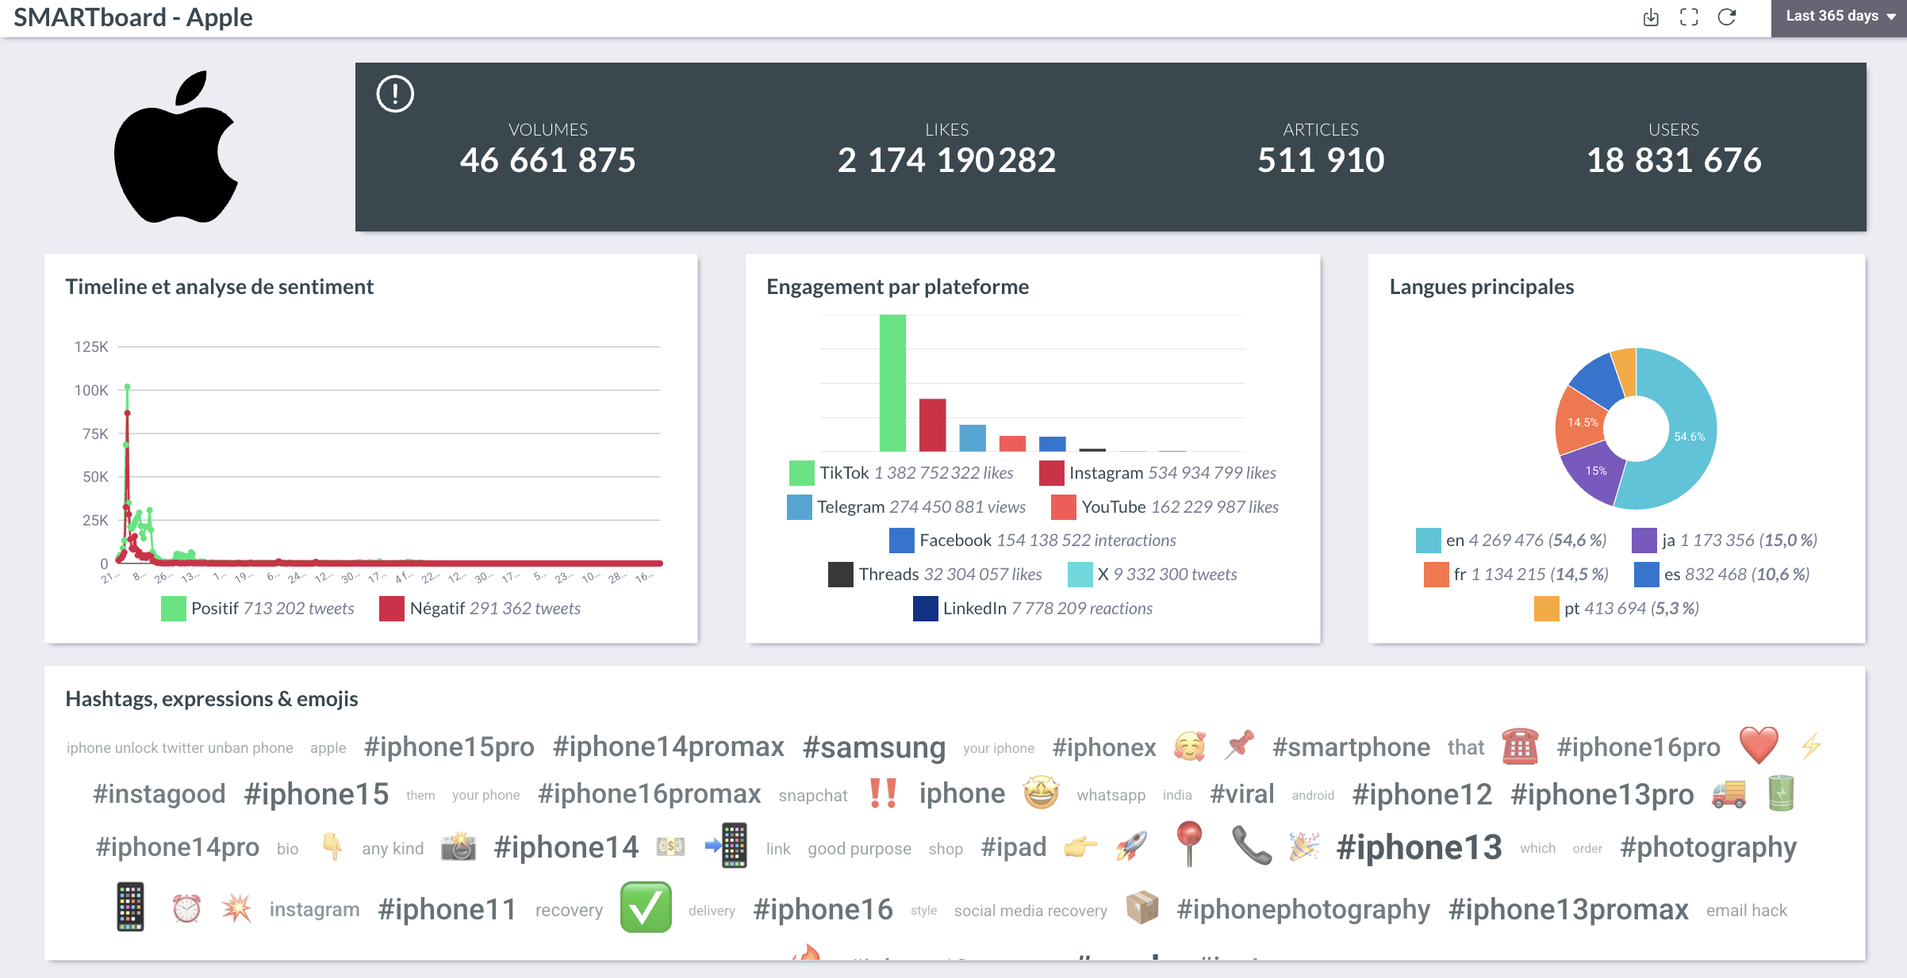Select the #iphone13 hashtag
Image resolution: width=1907 pixels, height=978 pixels.
[1419, 847]
